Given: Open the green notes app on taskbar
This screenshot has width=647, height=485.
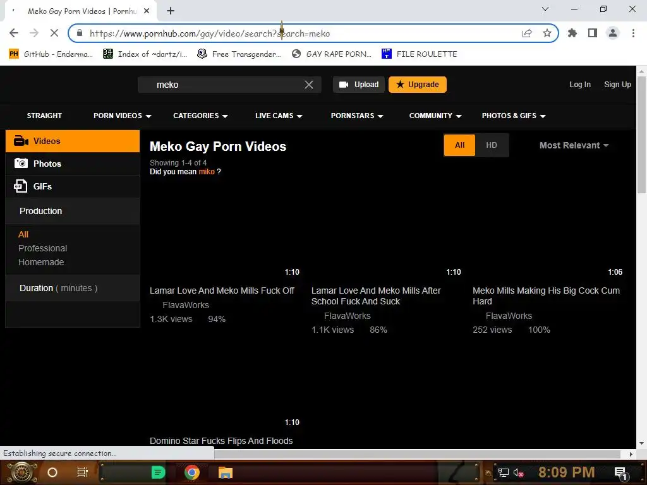Looking at the screenshot, I should (158, 472).
